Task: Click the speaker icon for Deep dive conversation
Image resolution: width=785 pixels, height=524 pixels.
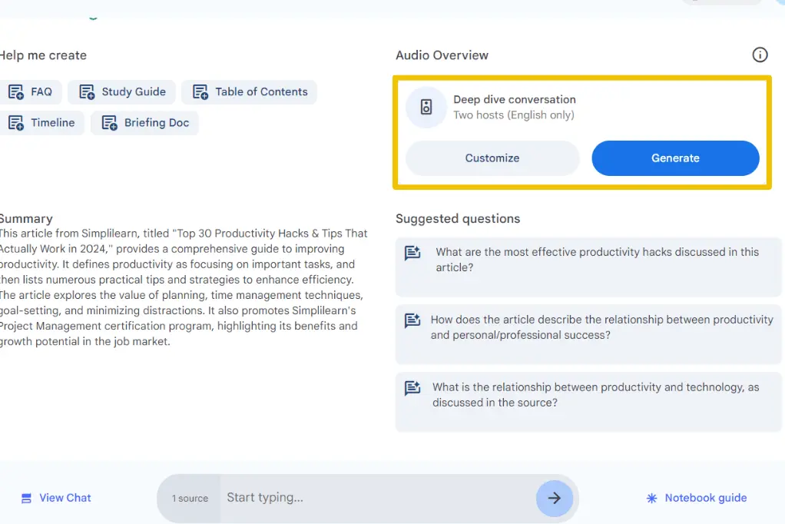Action: [426, 108]
